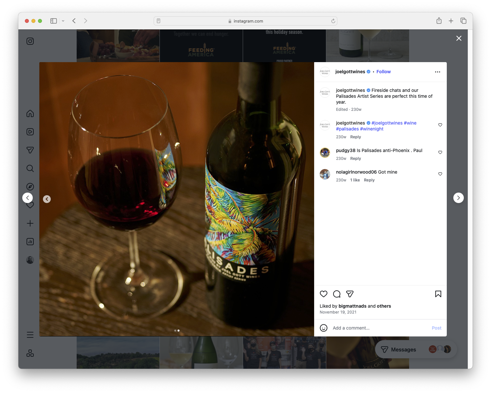Open the Messages floating panel
The height and width of the screenshot is (393, 491).
(416, 350)
